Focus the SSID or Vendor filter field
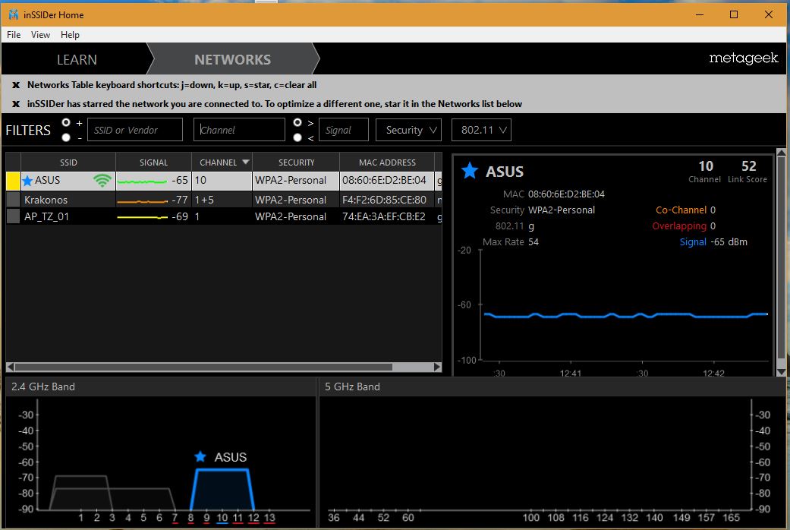Viewport: 790px width, 530px height. click(x=135, y=130)
